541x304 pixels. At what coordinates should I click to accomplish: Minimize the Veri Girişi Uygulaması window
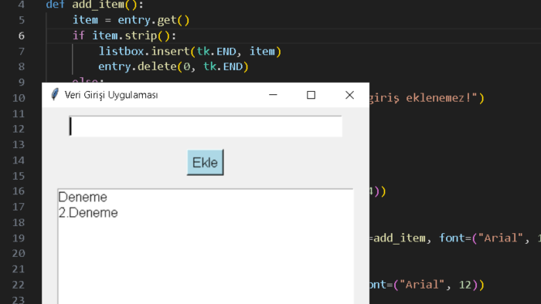pos(273,95)
